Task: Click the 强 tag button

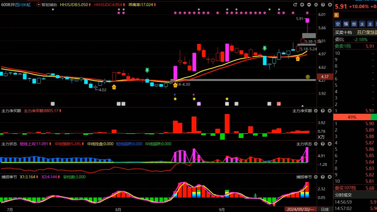Action: [346, 24]
